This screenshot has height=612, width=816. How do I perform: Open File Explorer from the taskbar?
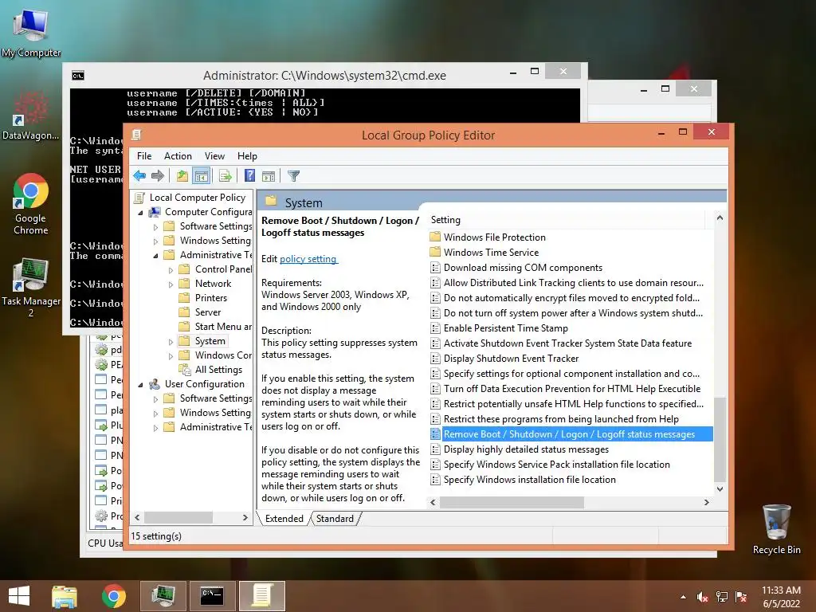click(x=65, y=596)
